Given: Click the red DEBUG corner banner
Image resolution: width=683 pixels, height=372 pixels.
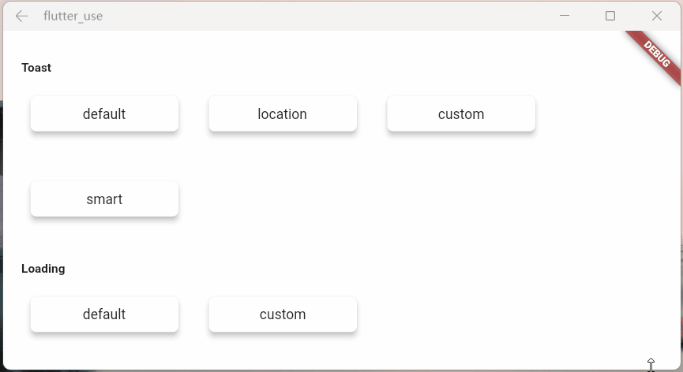Looking at the screenshot, I should click(x=656, y=55).
